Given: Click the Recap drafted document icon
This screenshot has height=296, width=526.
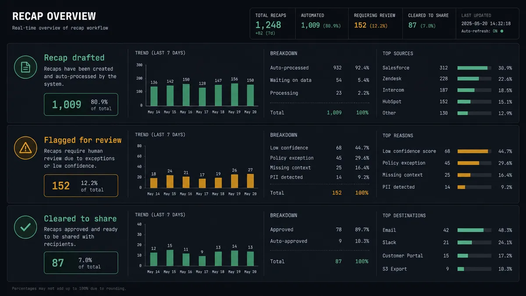Looking at the screenshot, I should pos(25,67).
